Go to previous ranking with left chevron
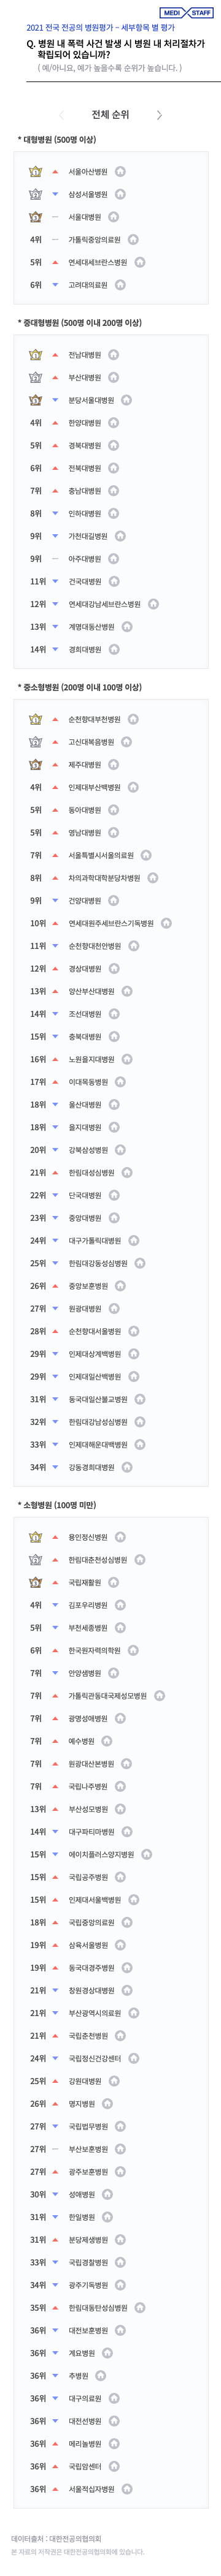The width and height of the screenshot is (221, 2576). [x=62, y=115]
